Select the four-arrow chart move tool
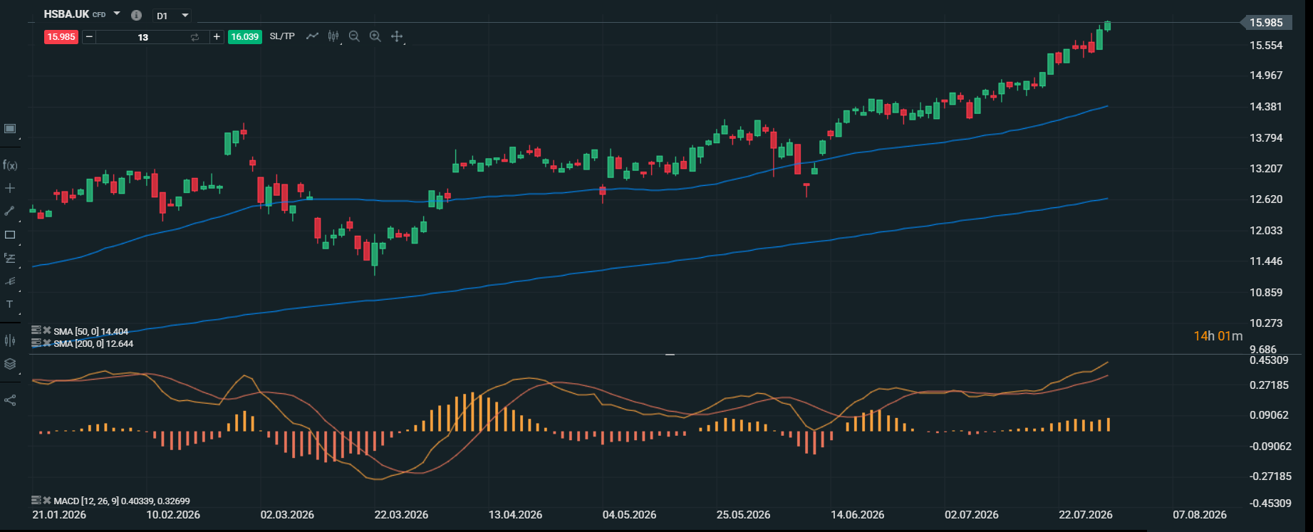 click(x=397, y=36)
